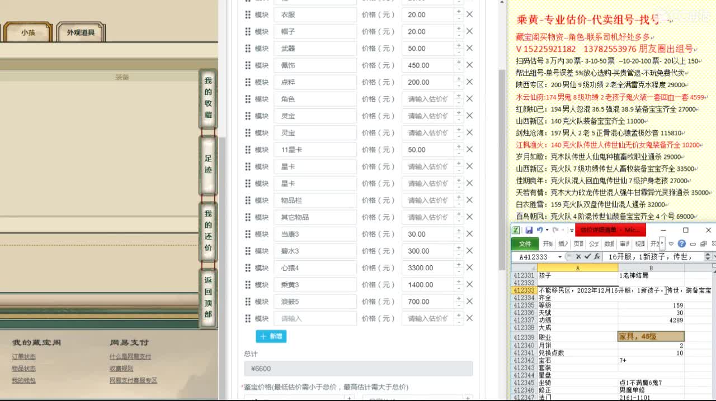Select the Excel cell 男魔单修
716x401 pixels.
pos(651,390)
